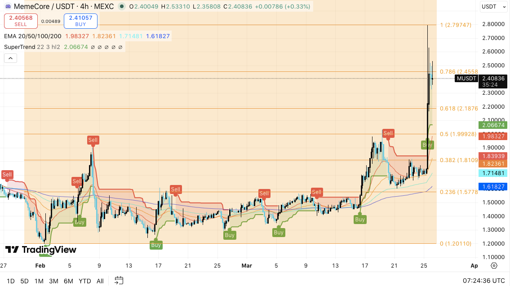
Task: Click the MemeCore symbol logo icon
Action: click(x=8, y=7)
